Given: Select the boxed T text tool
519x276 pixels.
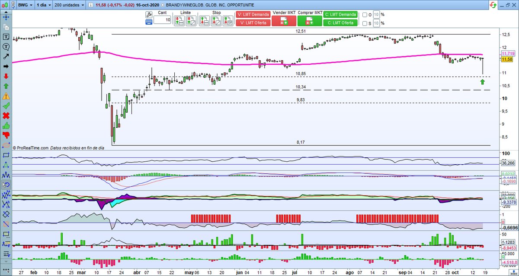Looking at the screenshot, I should (6, 37).
